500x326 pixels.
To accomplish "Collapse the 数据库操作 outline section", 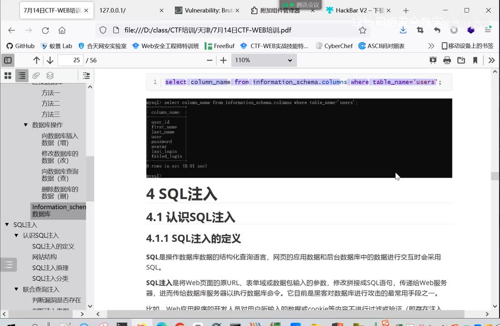I will coord(25,125).
